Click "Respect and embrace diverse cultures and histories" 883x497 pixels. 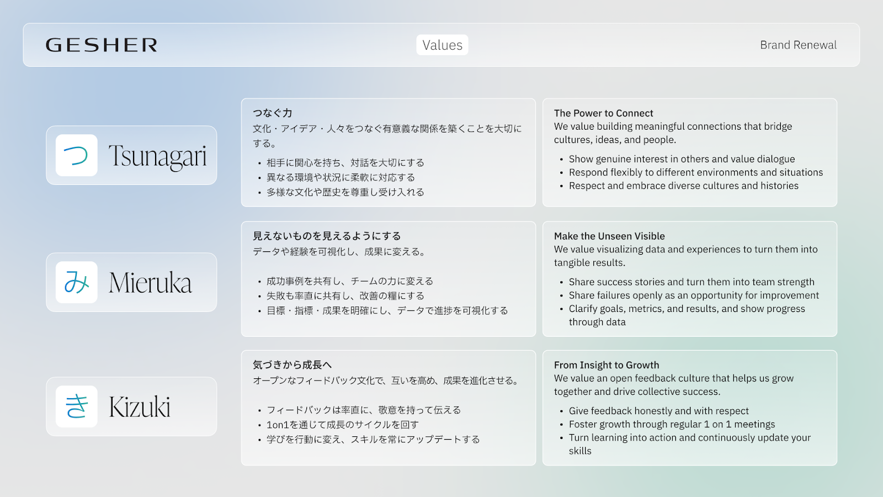click(x=684, y=186)
